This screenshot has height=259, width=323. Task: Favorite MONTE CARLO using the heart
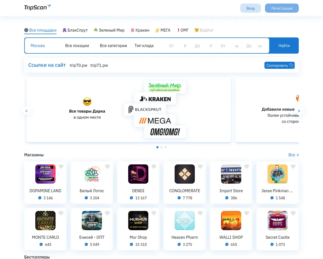61,213
